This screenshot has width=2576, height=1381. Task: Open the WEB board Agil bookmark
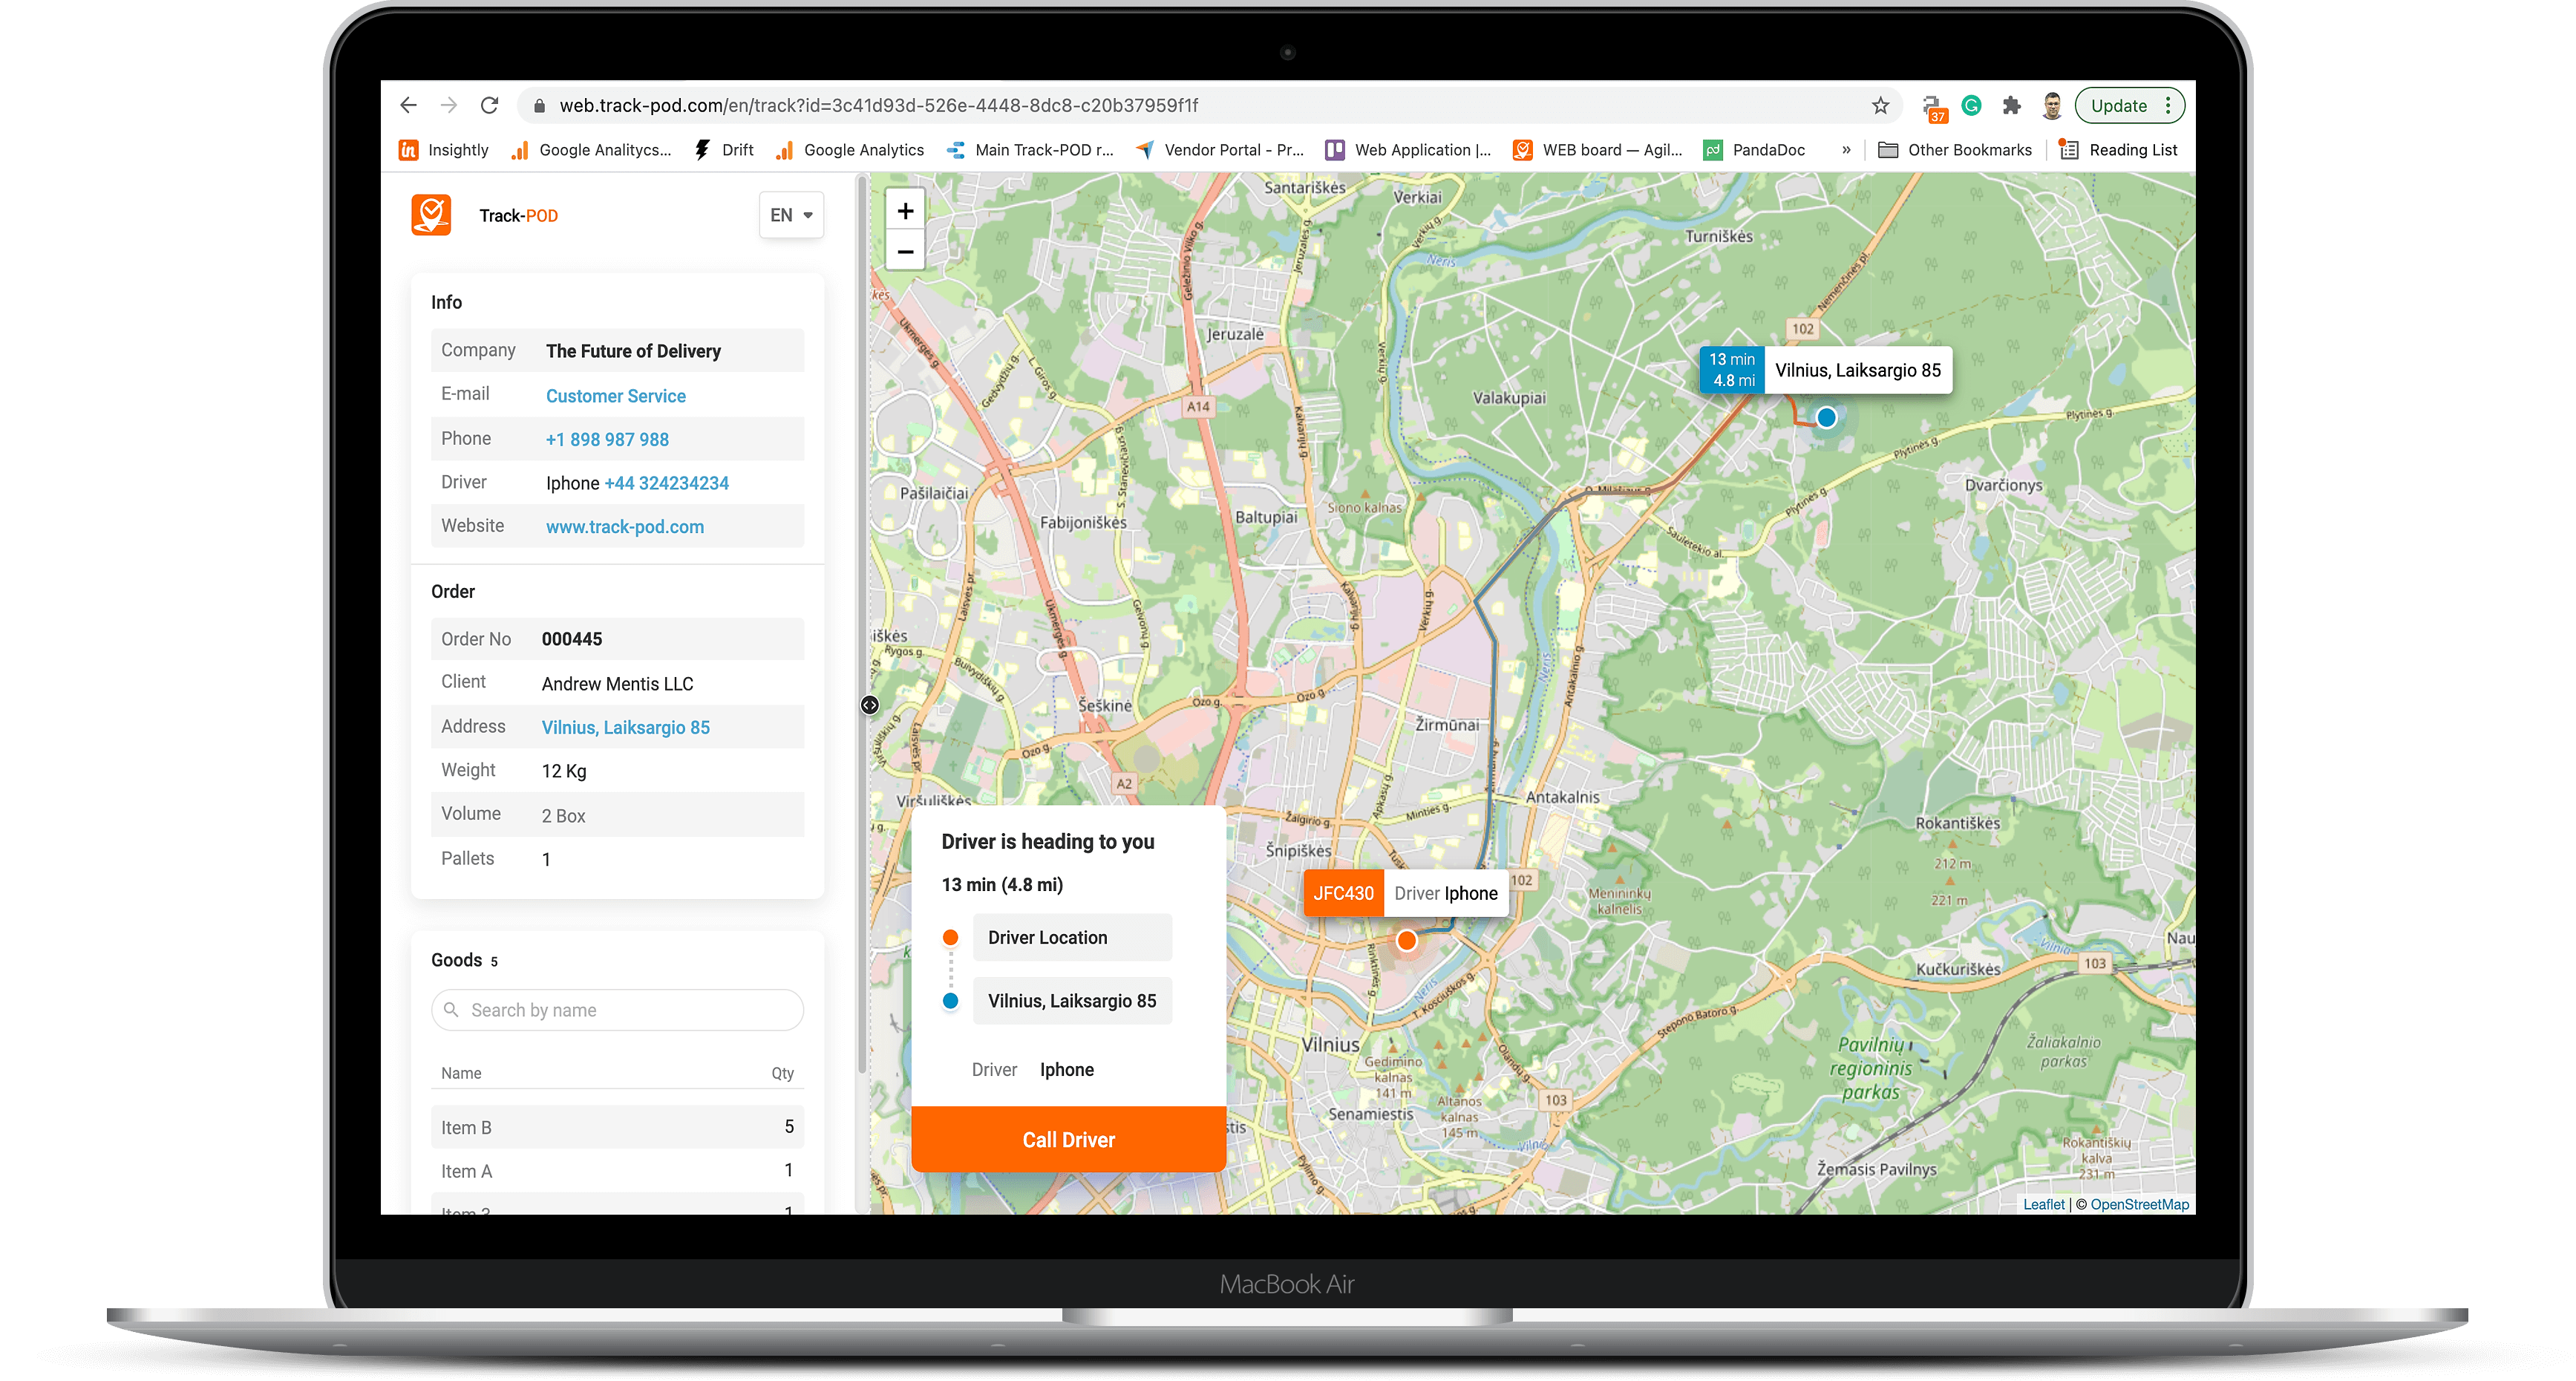coord(1597,150)
